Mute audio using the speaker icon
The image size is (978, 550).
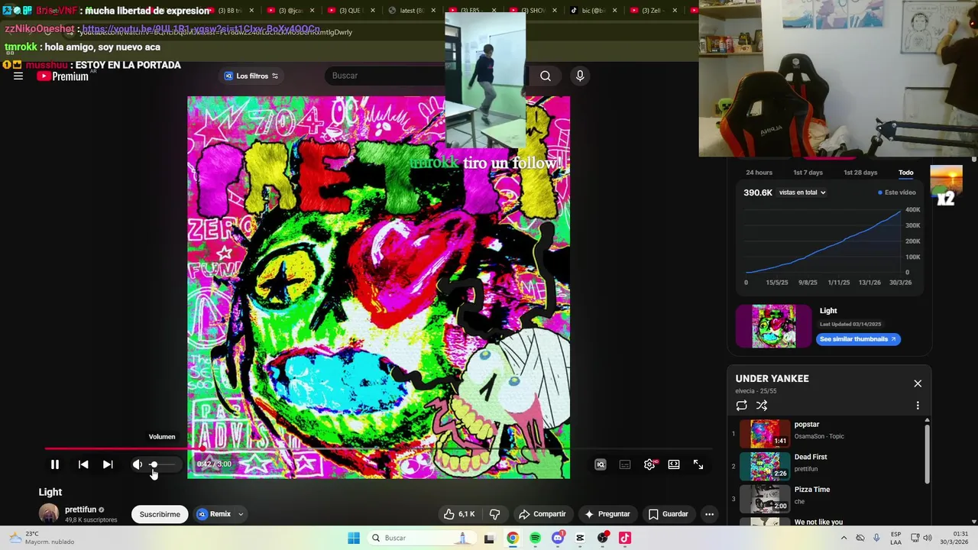coord(138,464)
